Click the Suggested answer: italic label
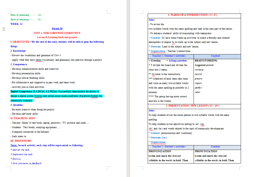Screen dimensions: 253x177 [205, 65]
